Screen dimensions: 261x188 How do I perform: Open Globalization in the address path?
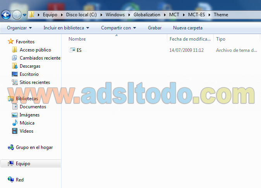click(147, 15)
